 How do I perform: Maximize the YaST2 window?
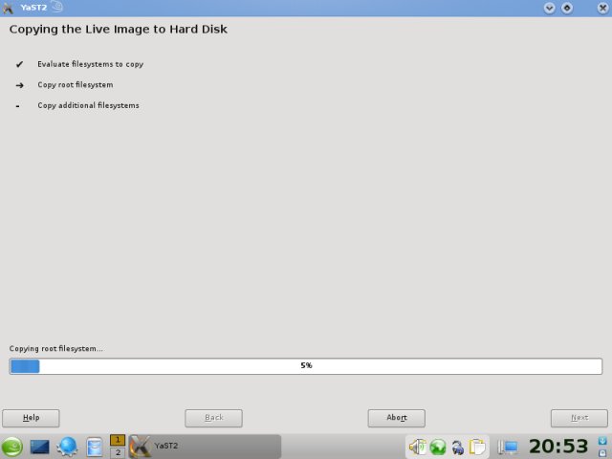coord(567,8)
